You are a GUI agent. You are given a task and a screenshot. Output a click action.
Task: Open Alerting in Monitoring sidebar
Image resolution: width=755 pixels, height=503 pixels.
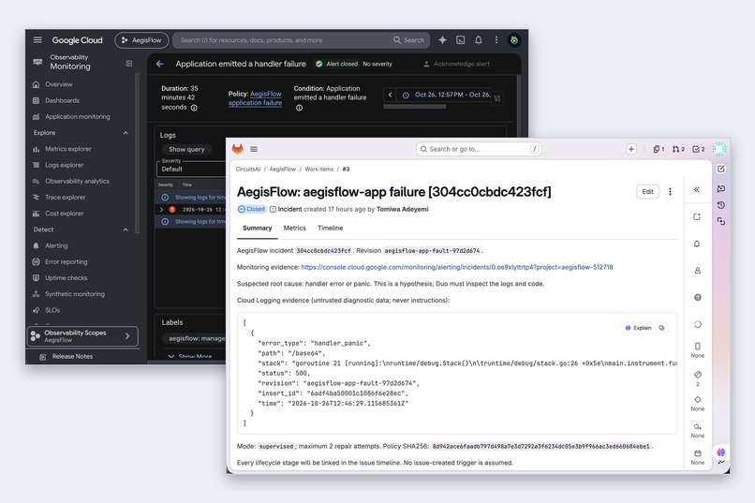pyautogui.click(x=56, y=245)
